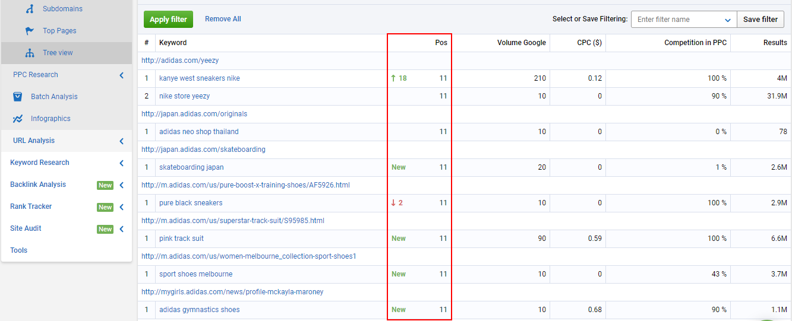
Task: Click the Infographics chart icon
Action: point(18,119)
